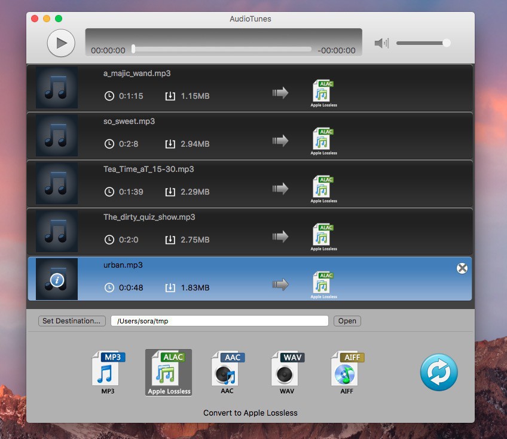Click the file size icon beside 1.83MB
This screenshot has width=507, height=439.
point(170,287)
